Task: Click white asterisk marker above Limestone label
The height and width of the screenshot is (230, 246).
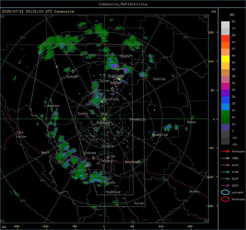Action: coord(52,103)
